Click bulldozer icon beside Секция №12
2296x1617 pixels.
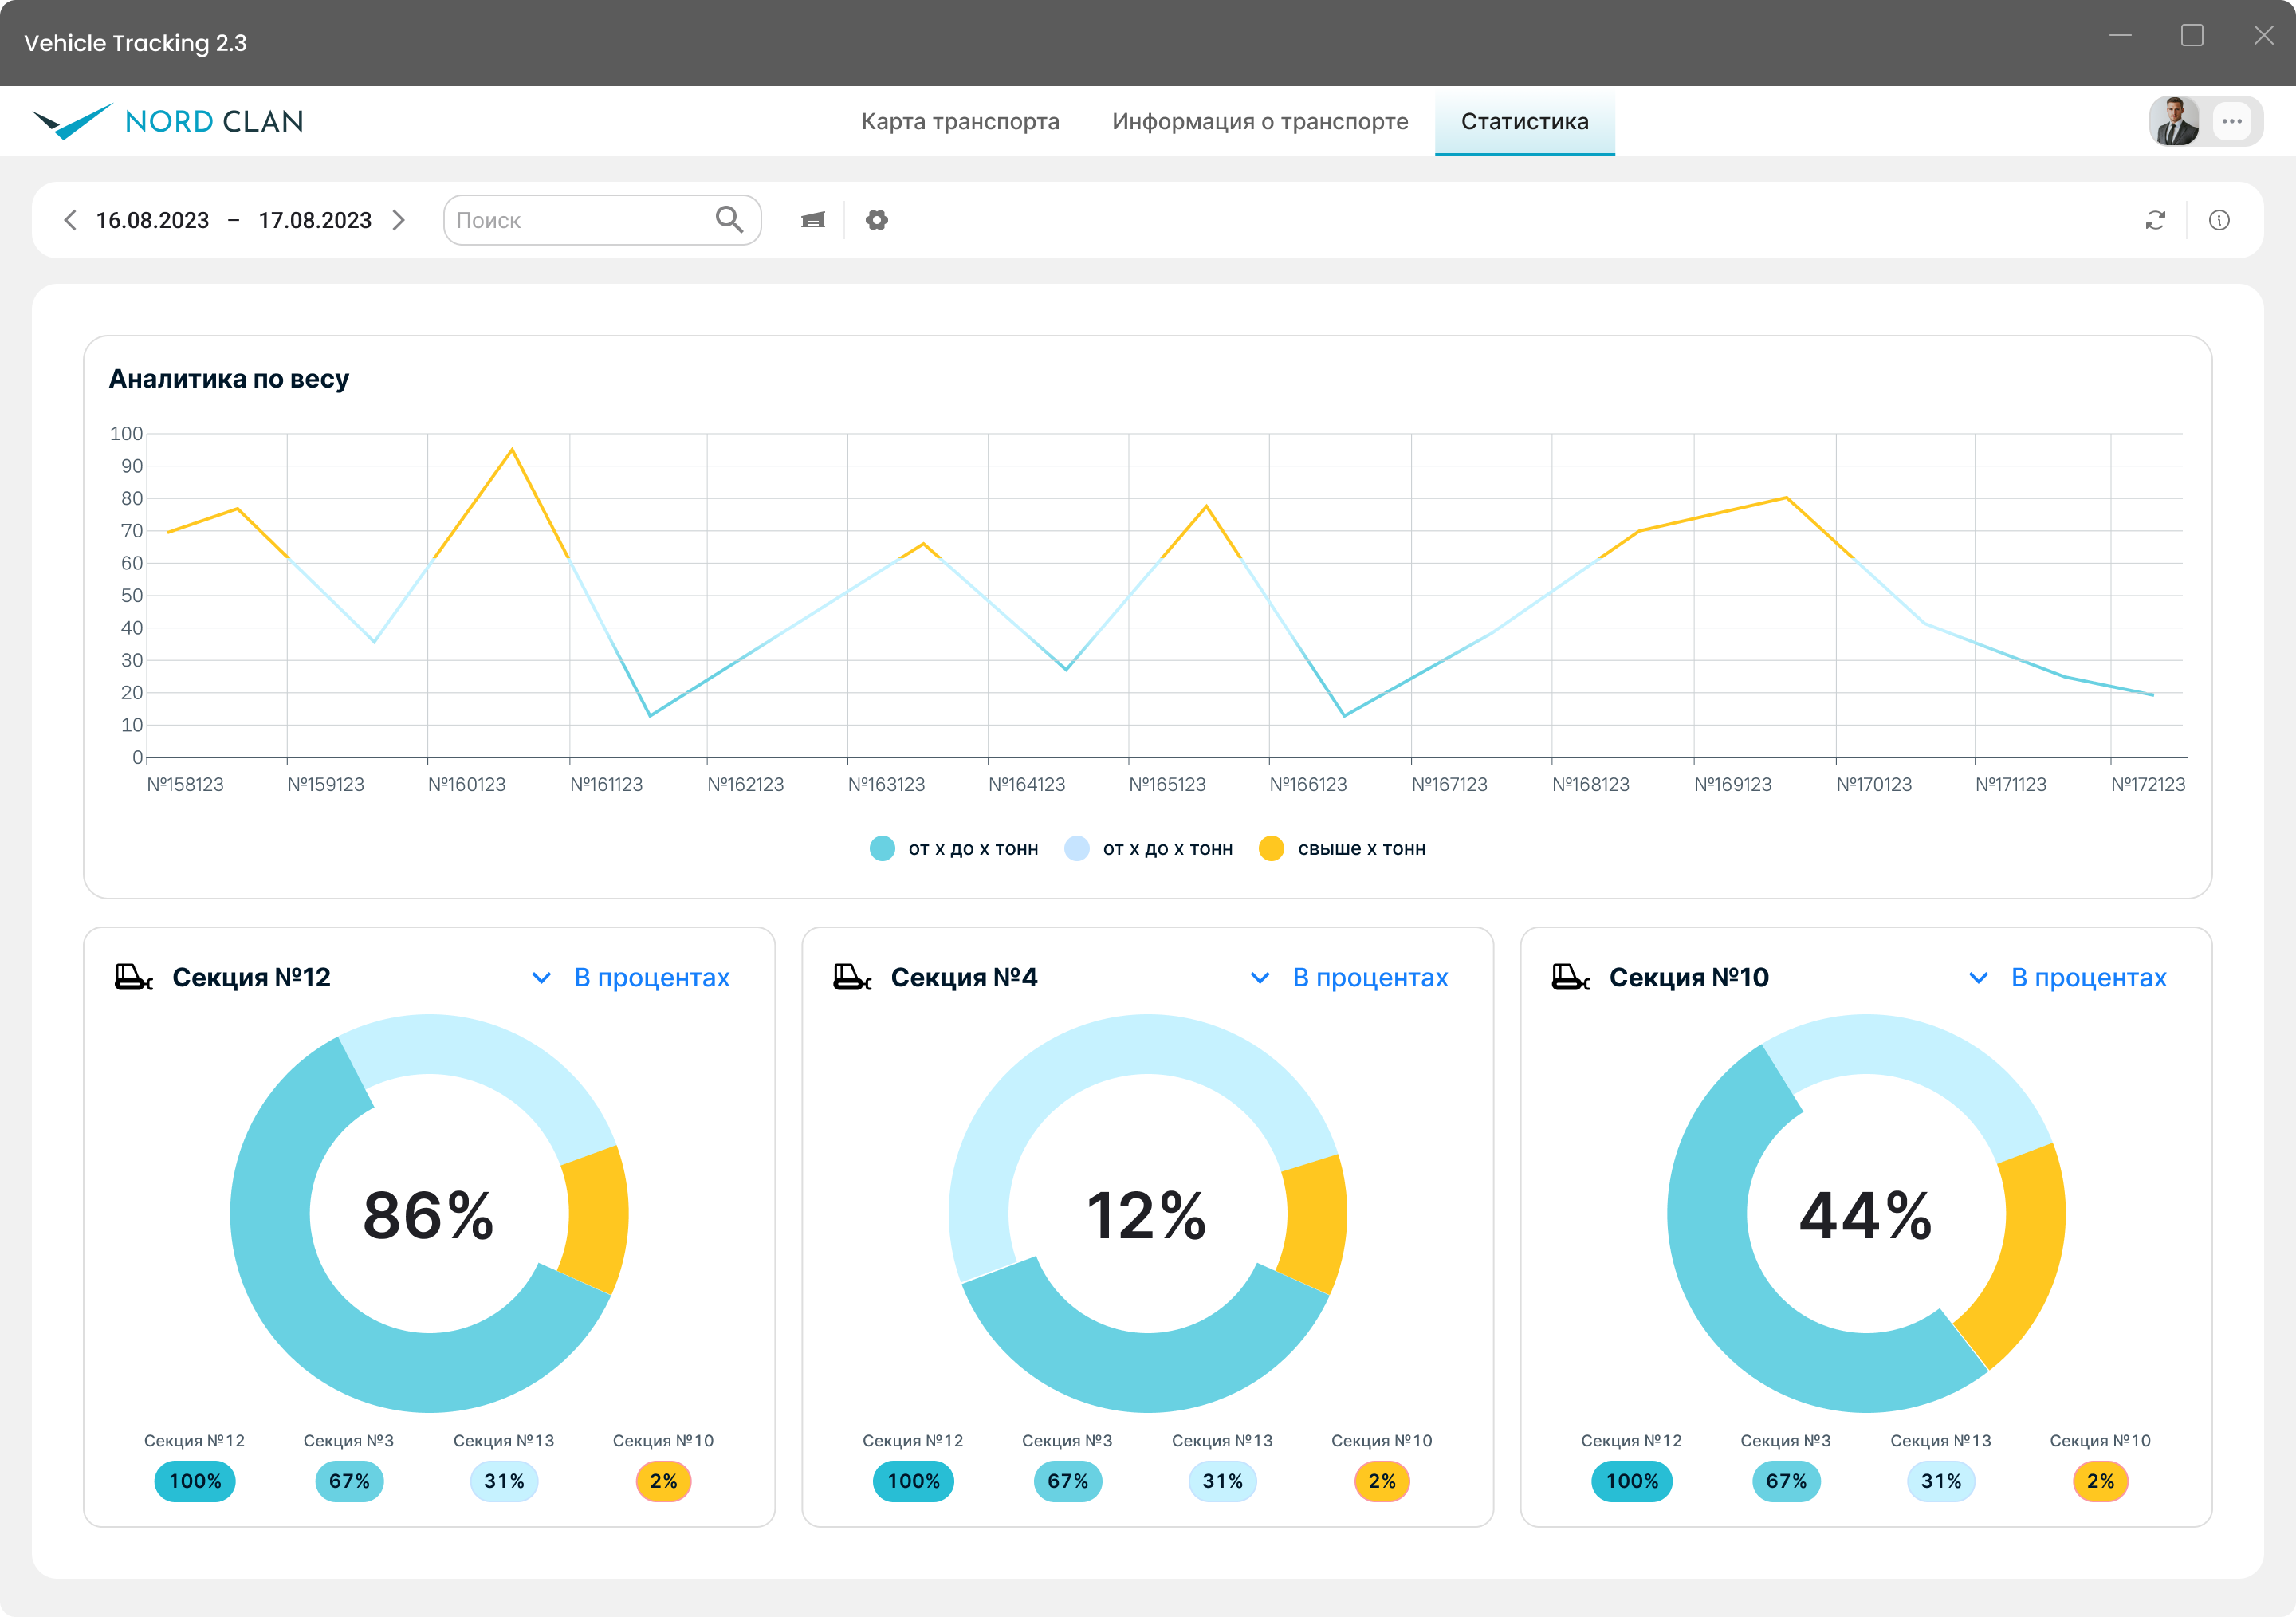click(134, 977)
